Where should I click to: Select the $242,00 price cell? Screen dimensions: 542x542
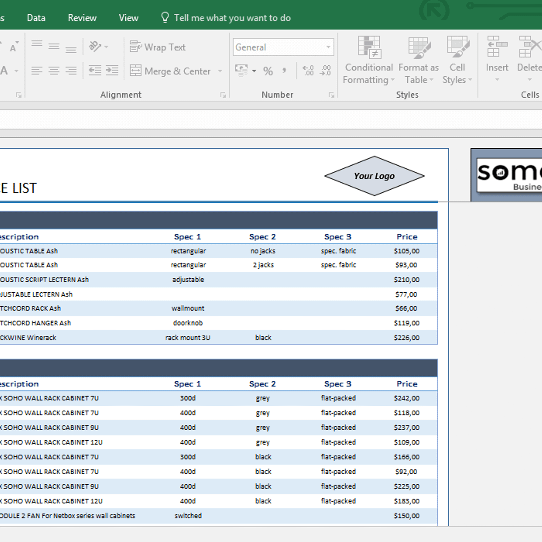click(x=406, y=398)
